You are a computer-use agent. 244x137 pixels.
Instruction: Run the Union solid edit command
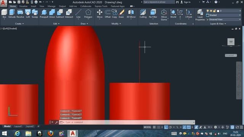[x=52, y=14]
